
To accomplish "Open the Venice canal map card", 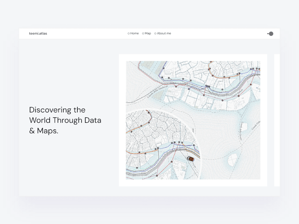I will (193, 120).
